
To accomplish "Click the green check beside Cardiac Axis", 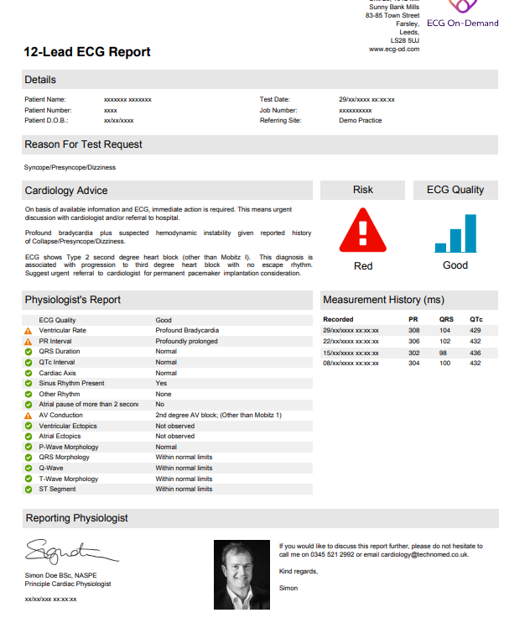I will (x=29, y=373).
